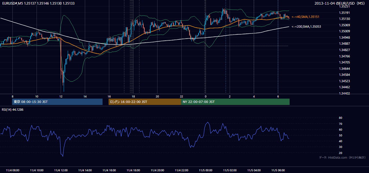This screenshot has height=173, width=369.
Task: Click the 11/4 10:00 bottom time label
Action: [x=37, y=170]
